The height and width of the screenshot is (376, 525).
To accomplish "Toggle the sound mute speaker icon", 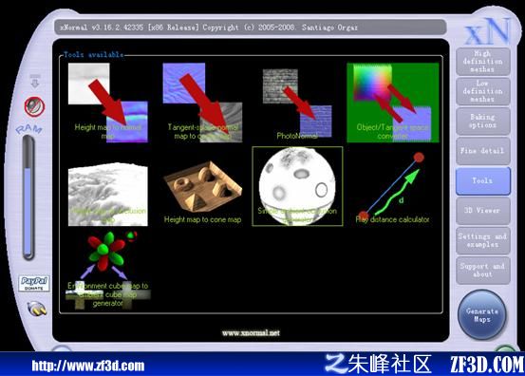I will tap(34, 106).
